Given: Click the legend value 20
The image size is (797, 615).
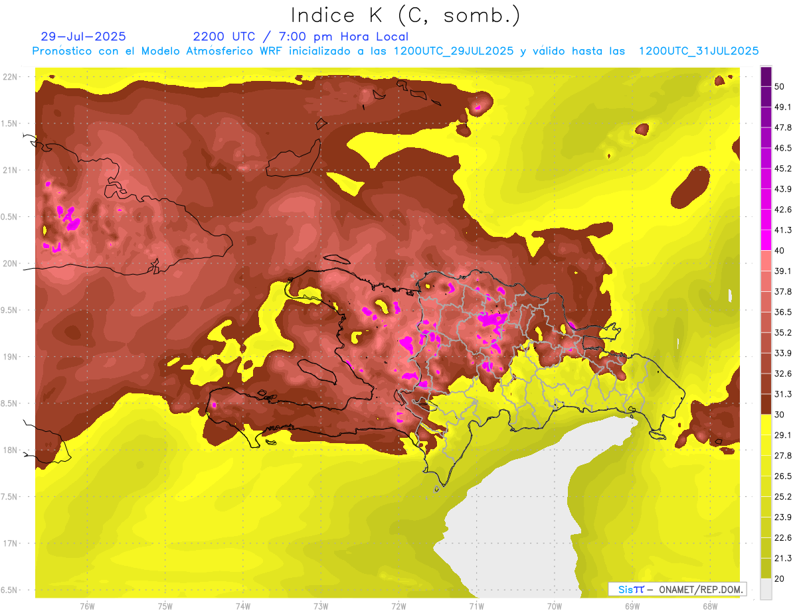Looking at the screenshot, I should point(779,579).
